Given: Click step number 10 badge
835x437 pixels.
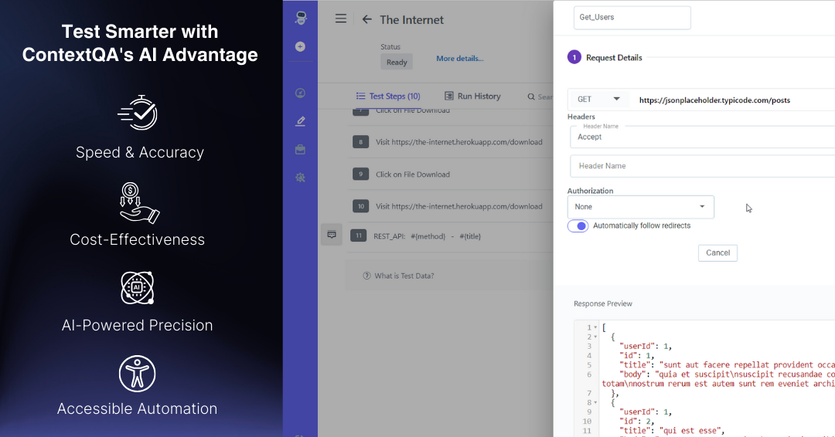Looking at the screenshot, I should (360, 206).
